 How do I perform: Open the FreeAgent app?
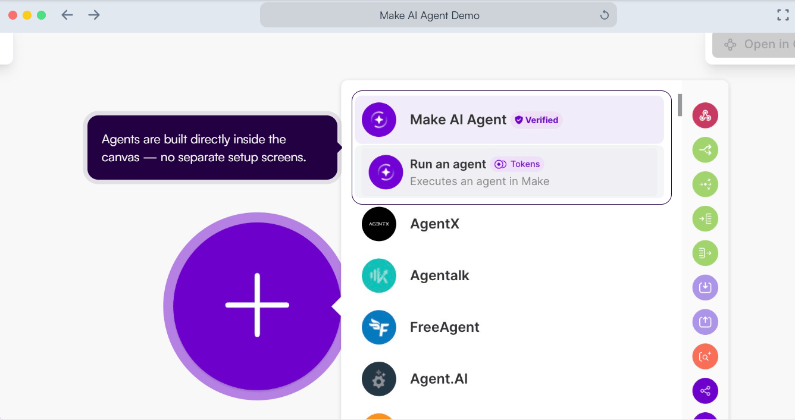tap(509, 327)
